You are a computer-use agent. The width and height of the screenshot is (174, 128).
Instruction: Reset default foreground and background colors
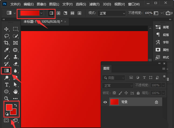(7, 114)
